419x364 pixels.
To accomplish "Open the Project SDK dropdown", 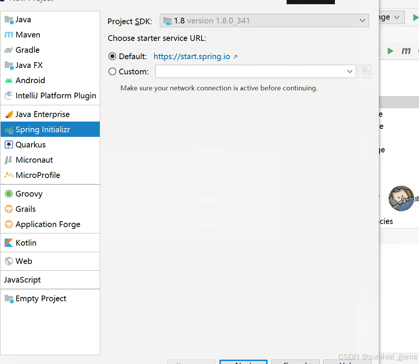I will [x=264, y=21].
